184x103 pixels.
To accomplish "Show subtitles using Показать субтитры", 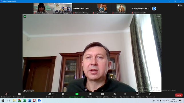I will click(102, 95).
